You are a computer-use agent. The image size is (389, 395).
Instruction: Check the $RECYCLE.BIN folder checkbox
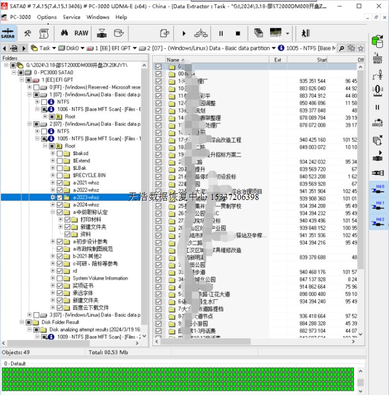coord(60,175)
